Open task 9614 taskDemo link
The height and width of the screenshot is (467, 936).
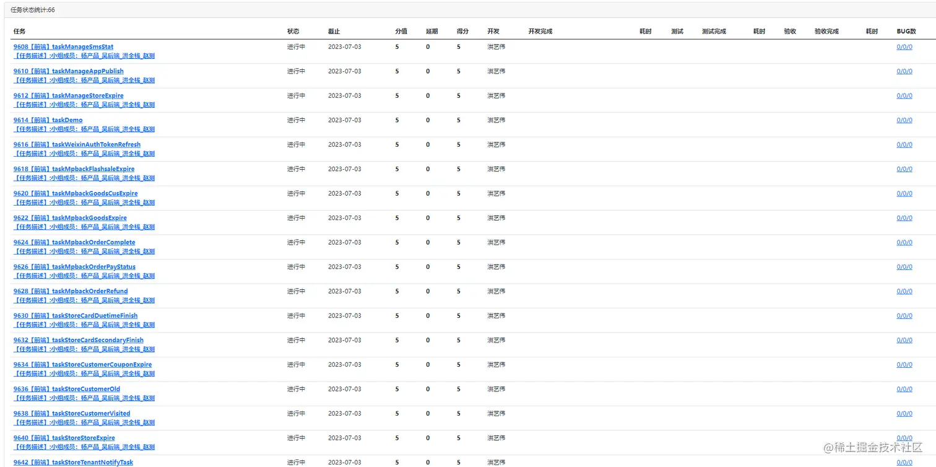(48, 120)
